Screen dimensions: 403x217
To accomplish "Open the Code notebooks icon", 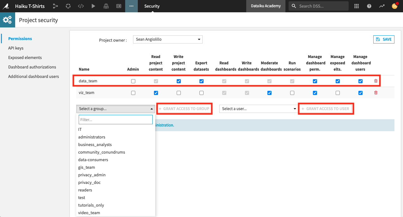I will tap(81, 6).
